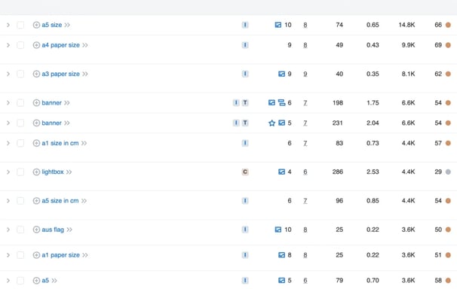This screenshot has height=289, width=457.
Task: Click the sitelinks SERP icon in first banner row
Action: pos(281,102)
